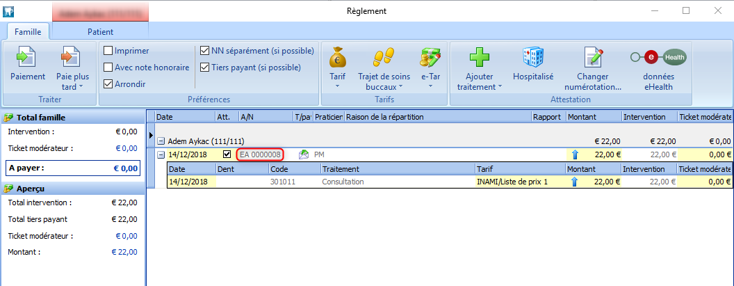This screenshot has height=286, width=734.
Task: Toggle the Avec note honoraire checkbox
Action: pyautogui.click(x=108, y=67)
